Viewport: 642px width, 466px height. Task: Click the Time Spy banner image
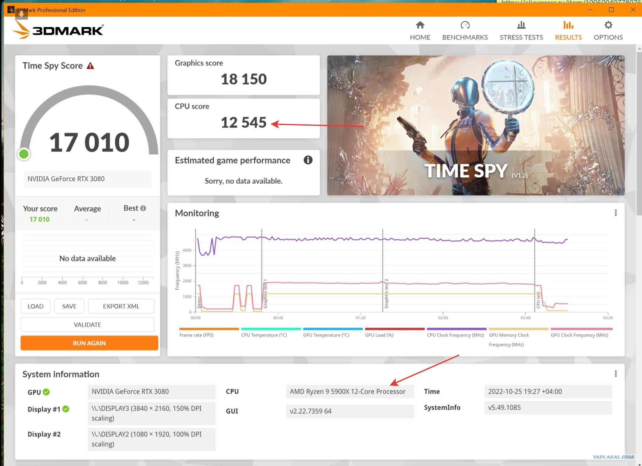[x=475, y=125]
